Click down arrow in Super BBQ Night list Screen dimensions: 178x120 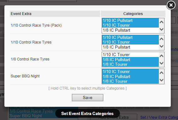pos(161,80)
